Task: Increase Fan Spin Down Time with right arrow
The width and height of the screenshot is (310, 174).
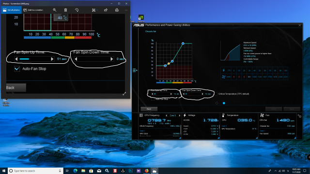Action: [x=202, y=94]
